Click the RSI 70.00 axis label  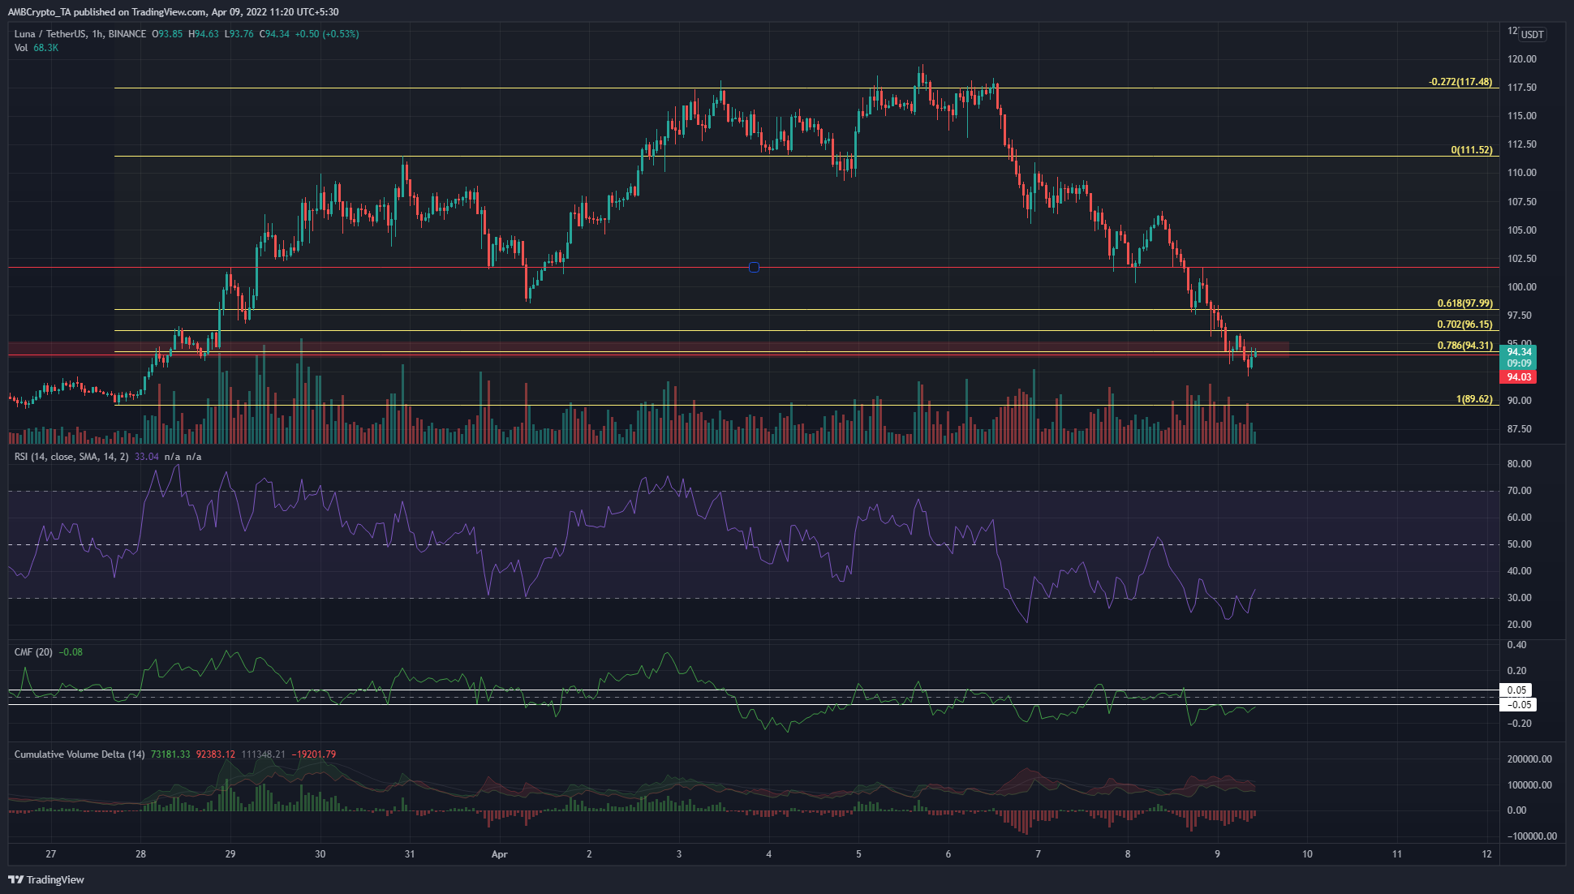(1520, 491)
